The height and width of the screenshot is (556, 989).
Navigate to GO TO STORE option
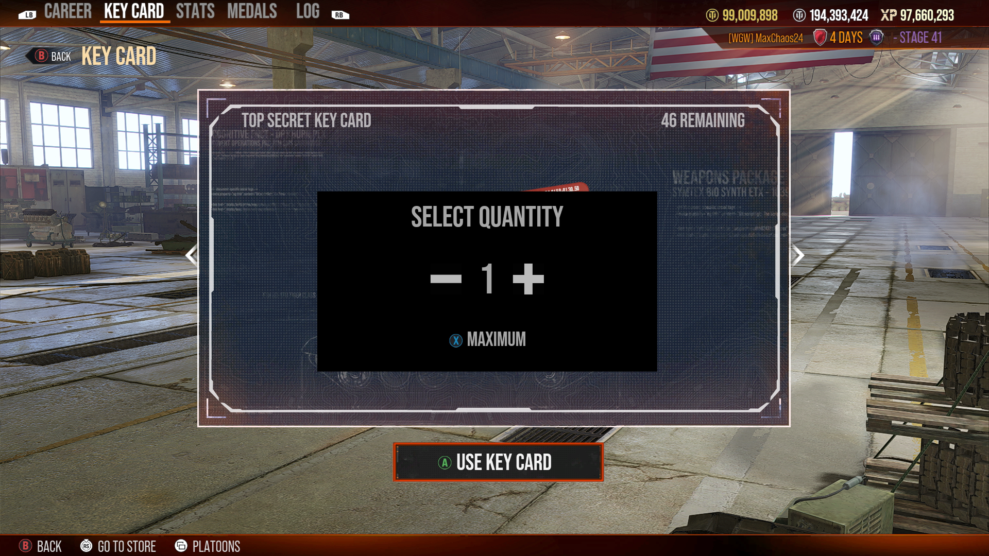[126, 546]
